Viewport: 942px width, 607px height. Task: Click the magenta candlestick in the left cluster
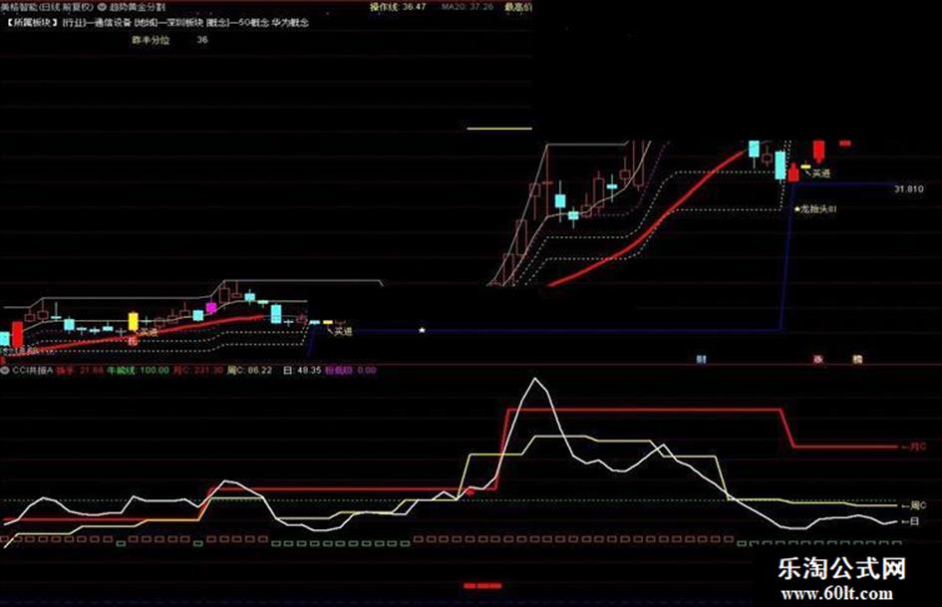click(x=211, y=308)
